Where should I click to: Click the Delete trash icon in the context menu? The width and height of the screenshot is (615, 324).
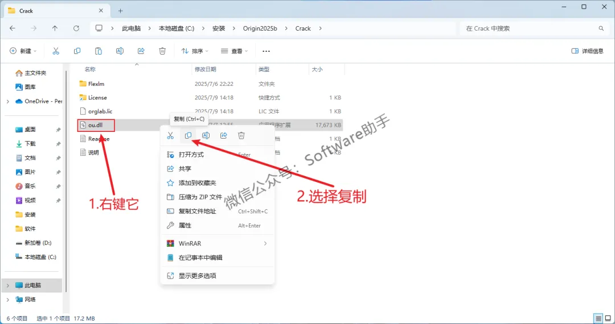(241, 135)
